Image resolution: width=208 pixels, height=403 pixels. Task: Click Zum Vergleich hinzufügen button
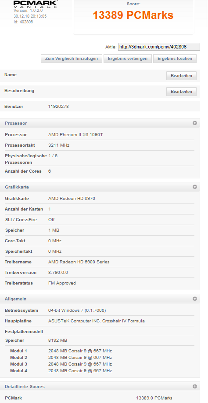pos(72,59)
